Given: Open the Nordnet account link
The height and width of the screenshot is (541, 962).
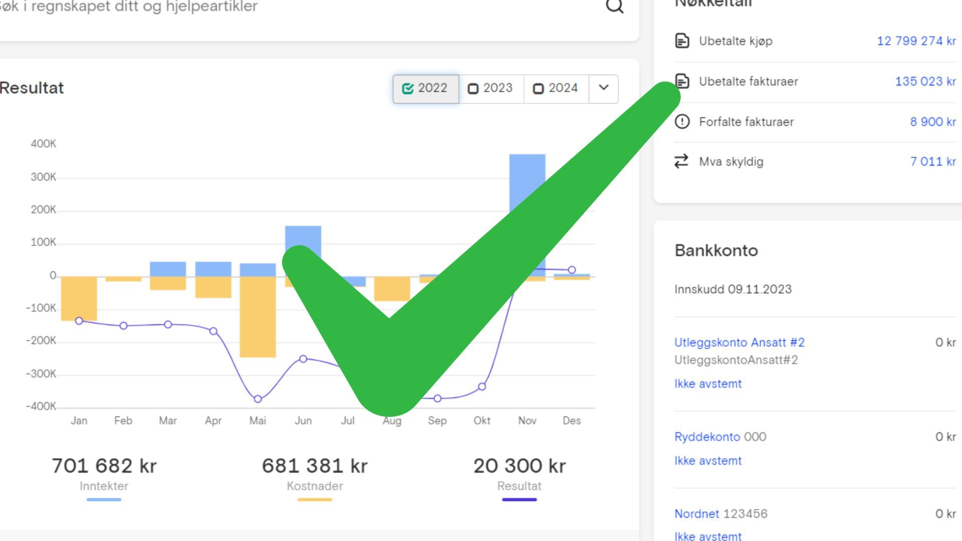Looking at the screenshot, I should coord(696,514).
